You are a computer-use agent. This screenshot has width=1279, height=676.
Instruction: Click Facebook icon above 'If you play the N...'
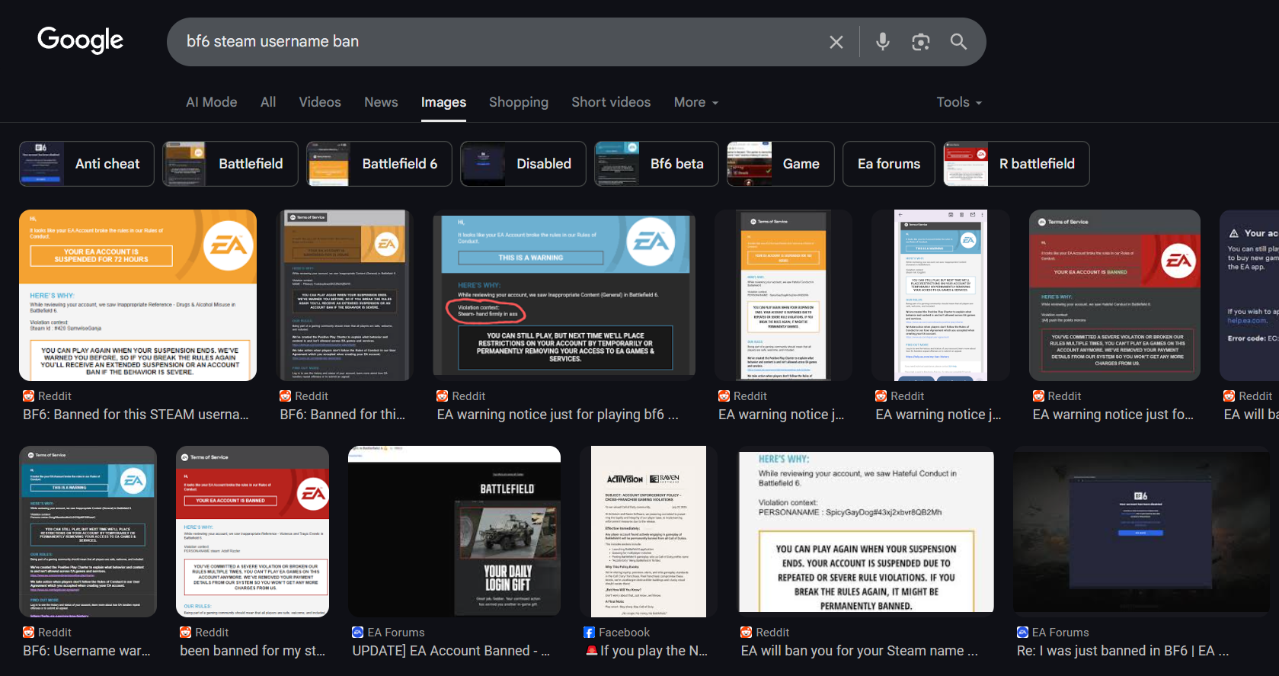point(590,633)
